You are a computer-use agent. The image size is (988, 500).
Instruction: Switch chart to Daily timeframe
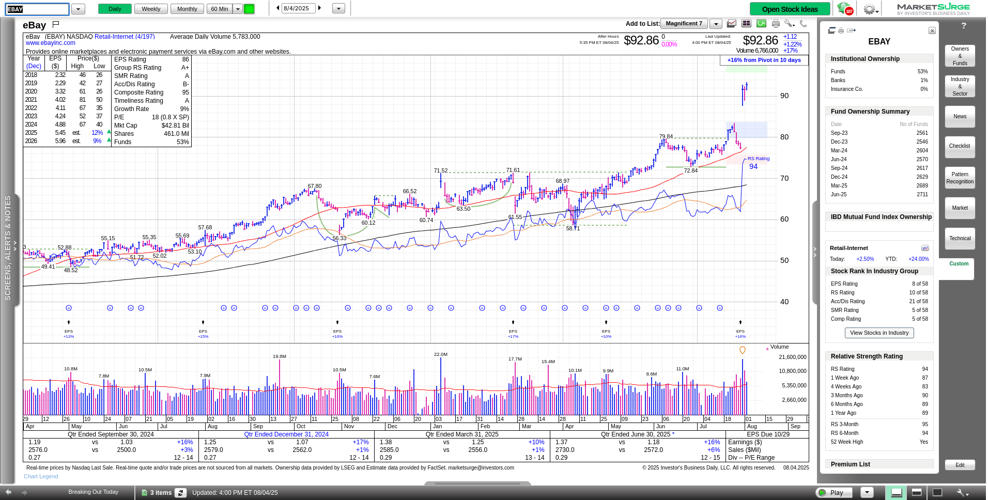click(x=115, y=9)
